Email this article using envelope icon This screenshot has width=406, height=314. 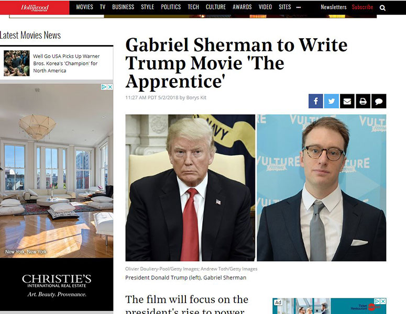tap(347, 101)
